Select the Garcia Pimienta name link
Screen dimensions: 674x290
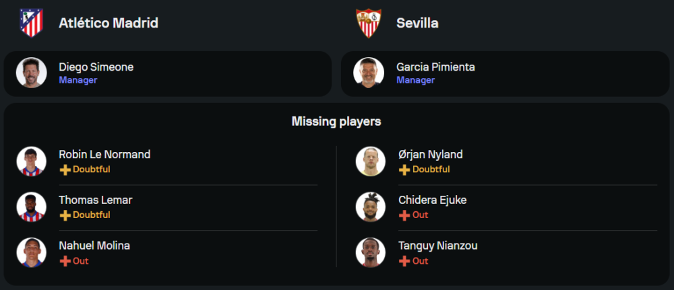(435, 67)
